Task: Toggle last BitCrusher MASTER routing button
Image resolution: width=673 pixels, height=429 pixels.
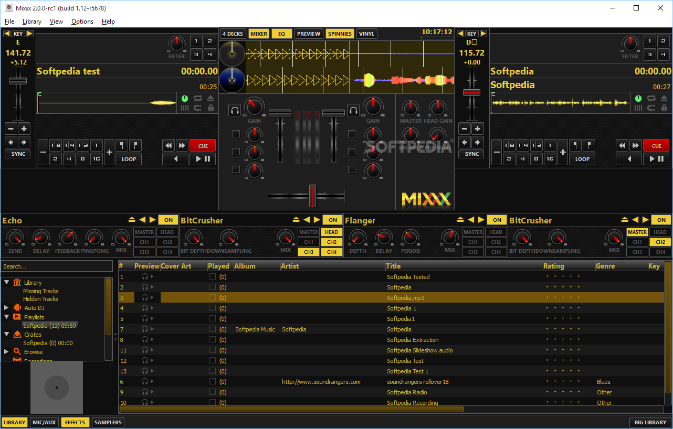Action: (637, 232)
